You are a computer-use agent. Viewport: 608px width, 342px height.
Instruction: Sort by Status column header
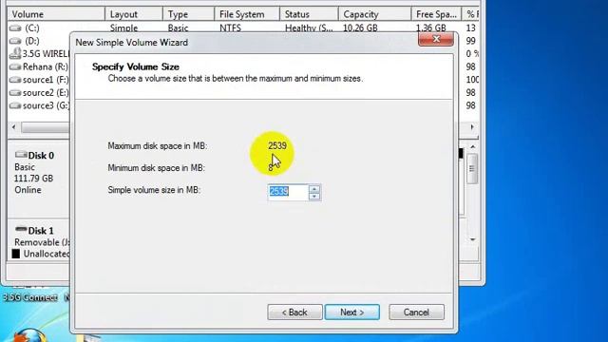309,14
